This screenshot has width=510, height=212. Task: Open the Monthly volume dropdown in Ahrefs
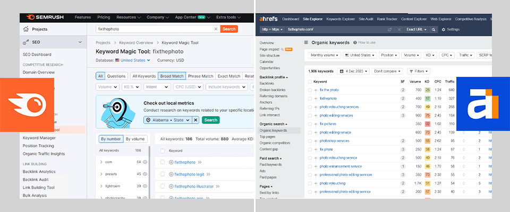point(324,55)
